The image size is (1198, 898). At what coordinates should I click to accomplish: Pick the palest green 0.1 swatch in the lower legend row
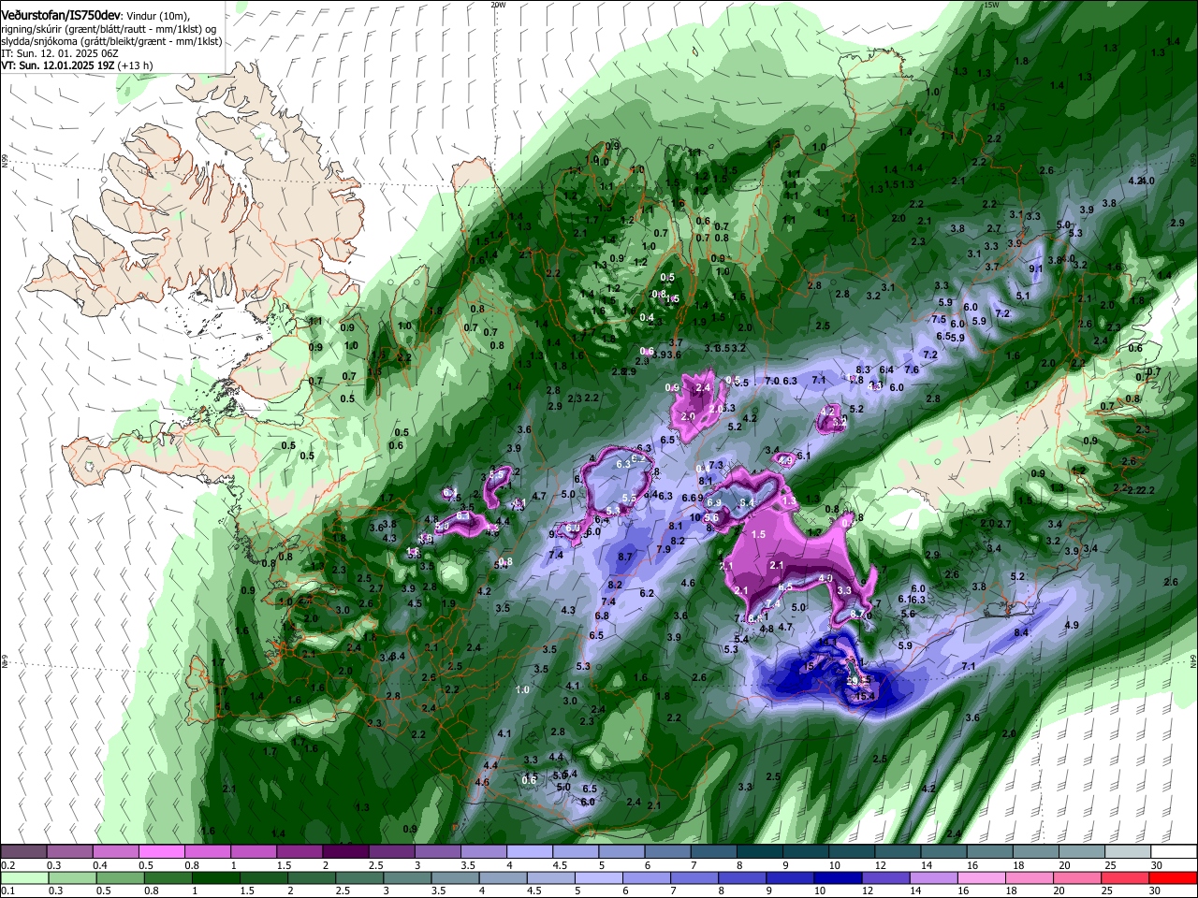coord(24,877)
